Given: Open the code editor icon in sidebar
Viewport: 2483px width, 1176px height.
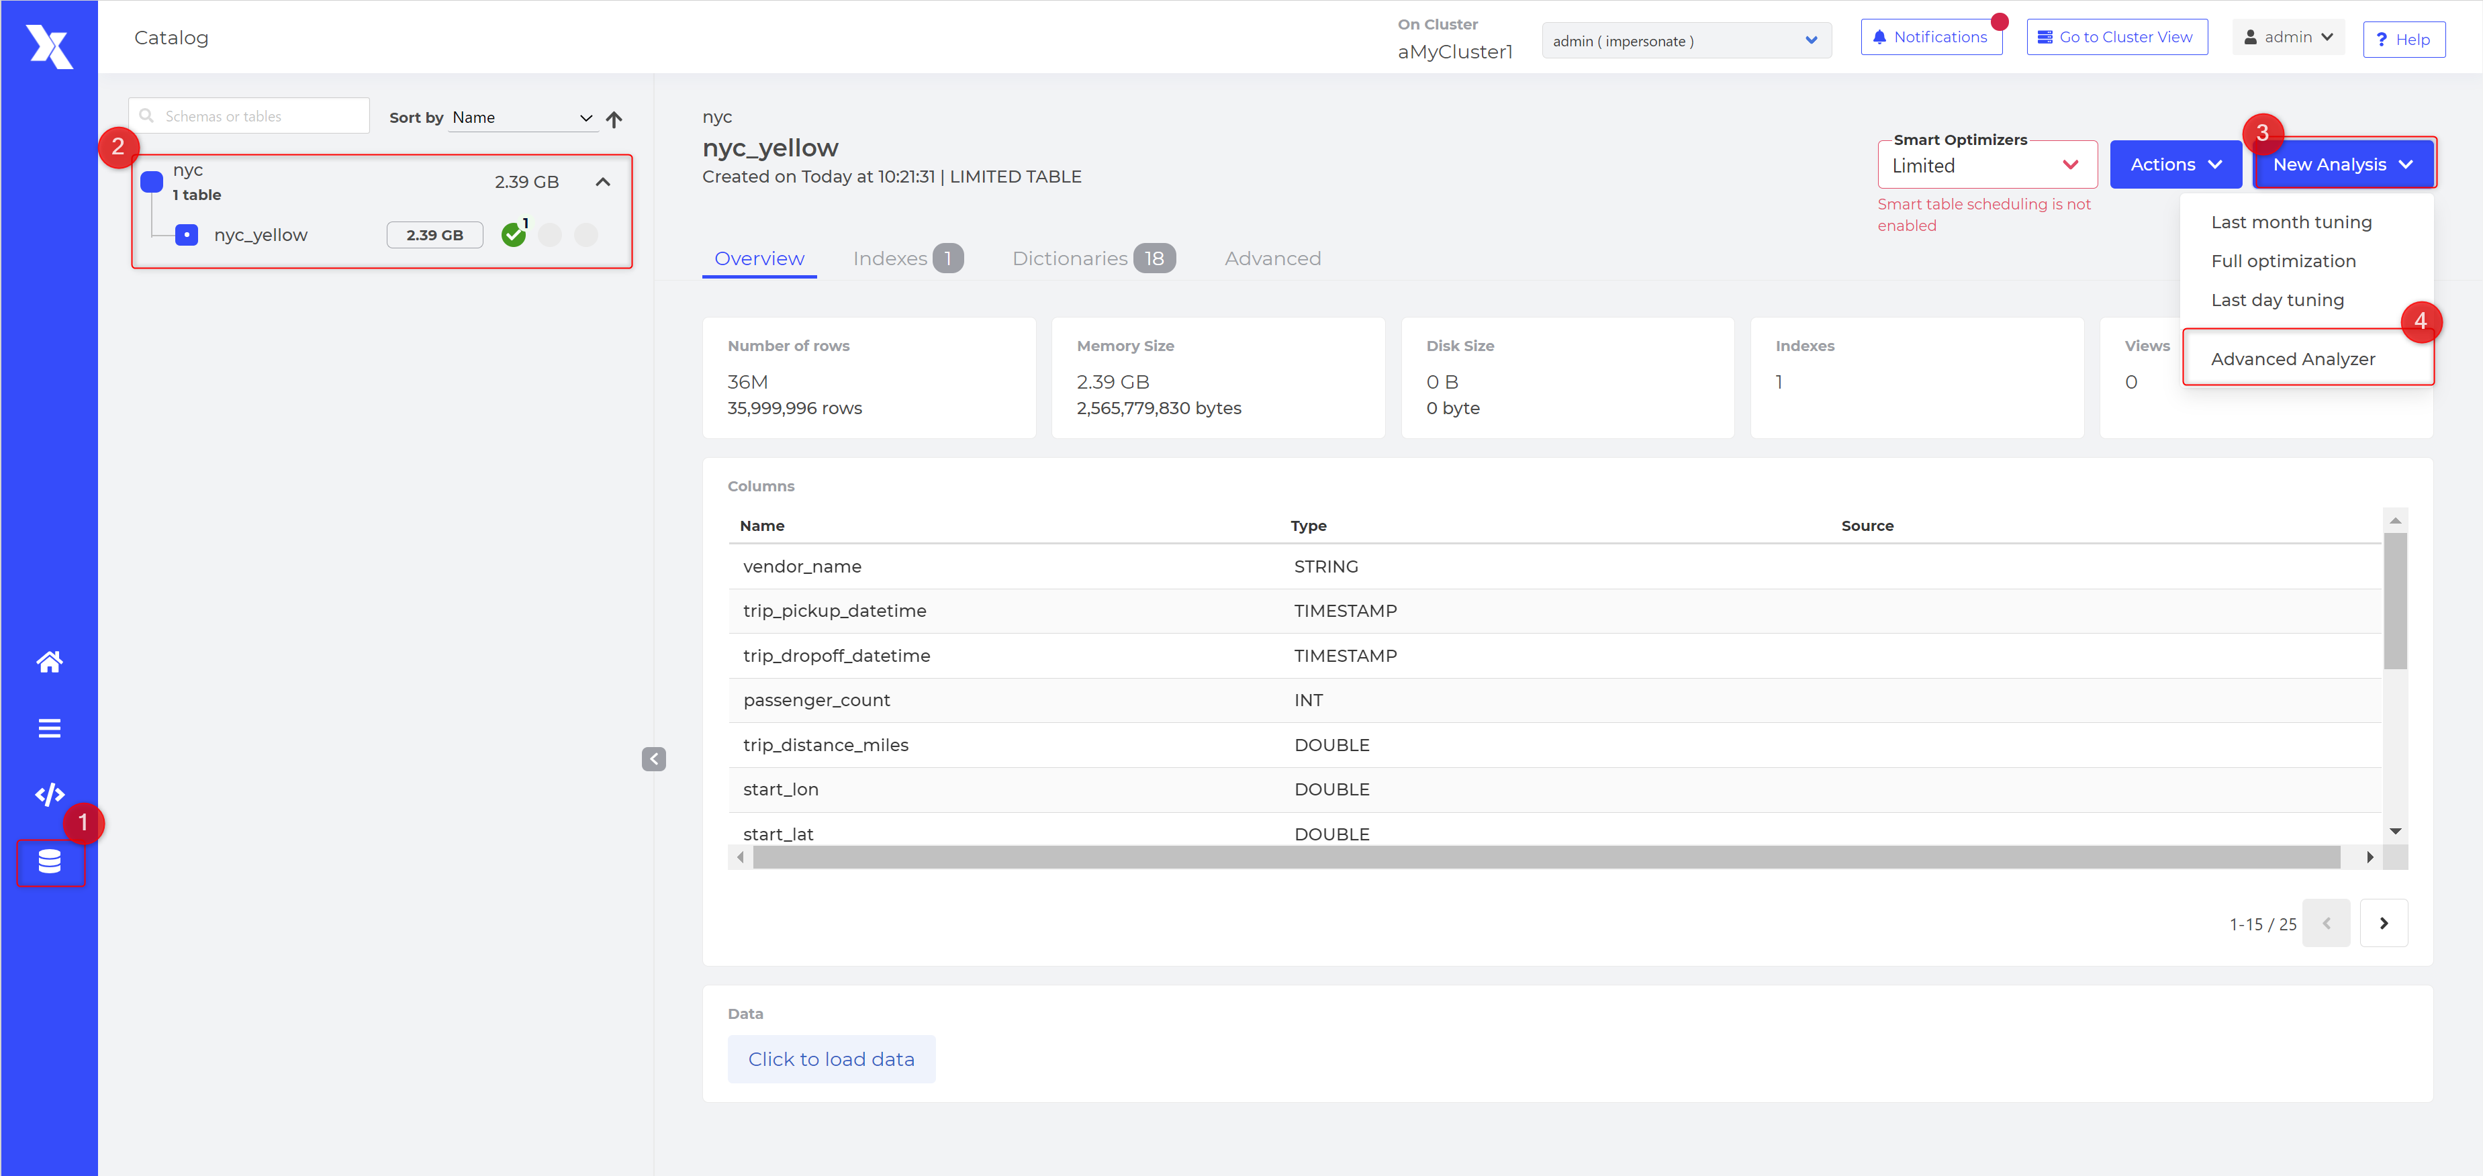Looking at the screenshot, I should point(49,794).
